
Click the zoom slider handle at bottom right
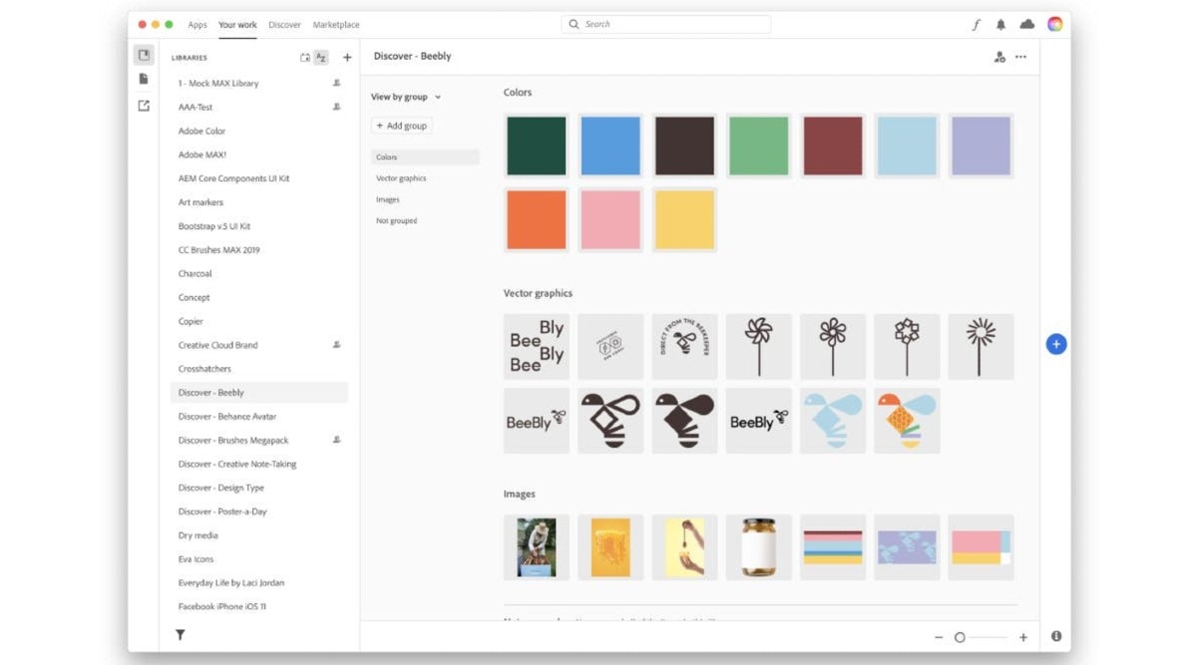[961, 635]
